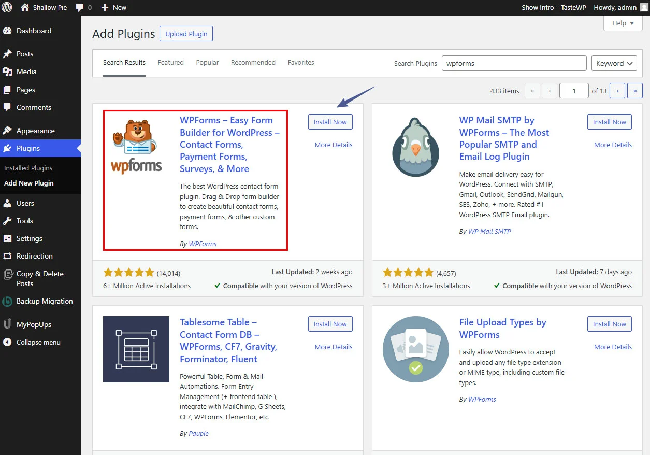Image resolution: width=650 pixels, height=455 pixels.
Task: Click the Search Plugins text field
Action: [513, 63]
